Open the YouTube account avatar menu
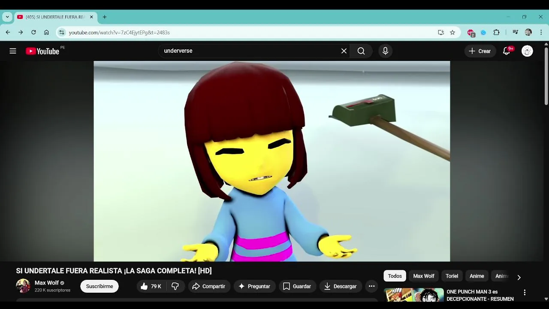 point(527,51)
